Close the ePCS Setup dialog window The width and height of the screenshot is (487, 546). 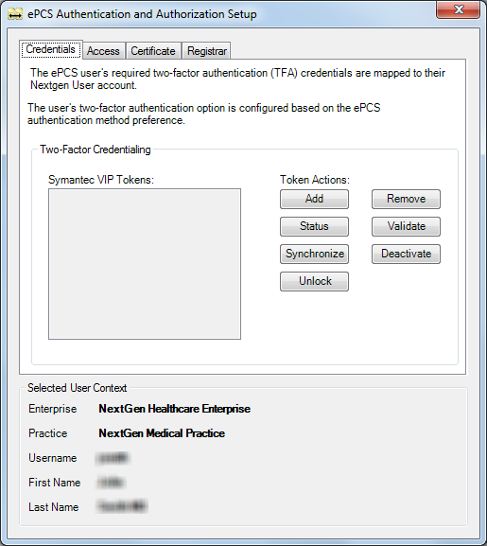(458, 9)
